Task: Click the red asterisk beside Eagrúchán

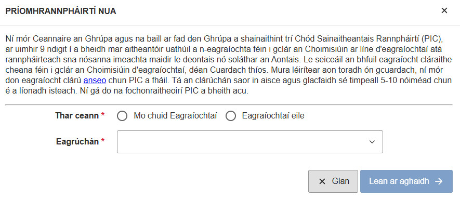Action: tap(103, 141)
